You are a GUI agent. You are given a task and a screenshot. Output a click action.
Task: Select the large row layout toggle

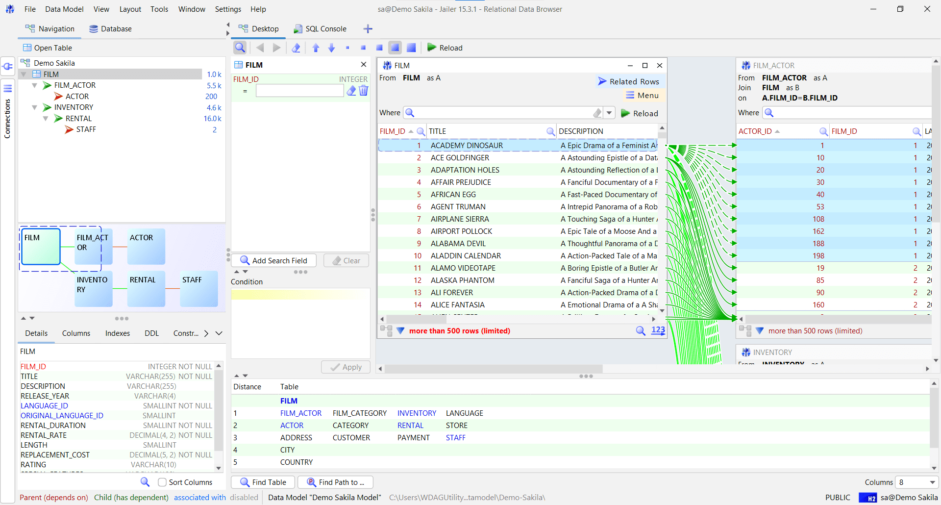point(395,48)
